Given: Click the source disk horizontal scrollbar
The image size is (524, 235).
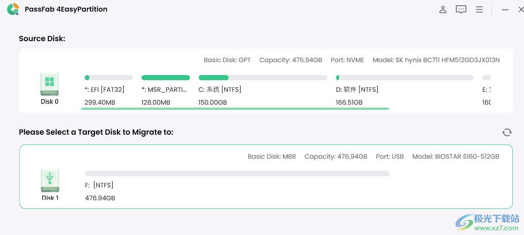Looking at the screenshot, I should pyautogui.click(x=235, y=109).
